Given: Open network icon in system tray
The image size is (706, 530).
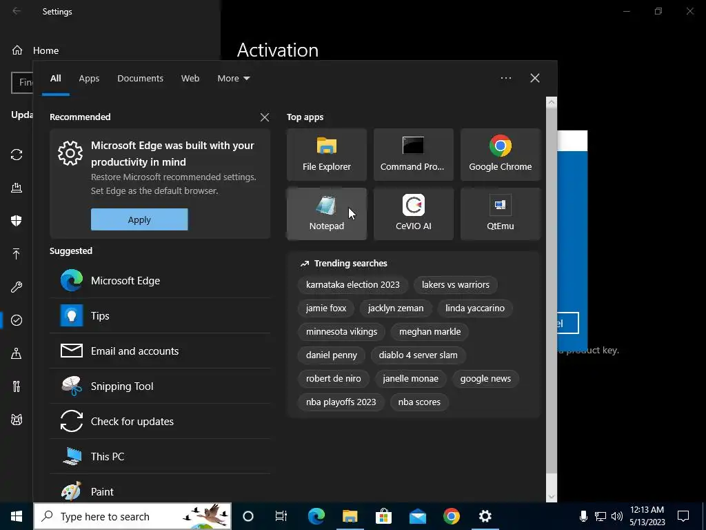Looking at the screenshot, I should [601, 516].
